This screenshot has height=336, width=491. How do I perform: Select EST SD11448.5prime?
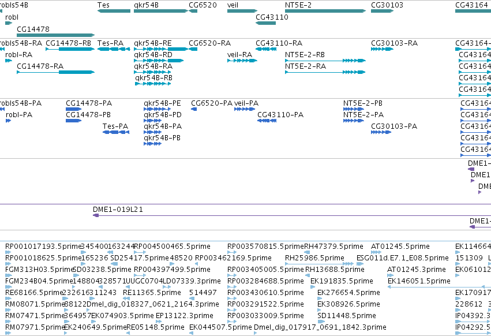[x=320, y=322]
